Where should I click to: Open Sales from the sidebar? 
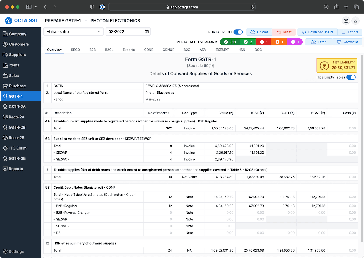coord(21,76)
